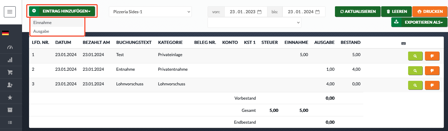Expand the Pizzeria Sides-1 dropdown
This screenshot has height=131, width=448.
coord(150,12)
